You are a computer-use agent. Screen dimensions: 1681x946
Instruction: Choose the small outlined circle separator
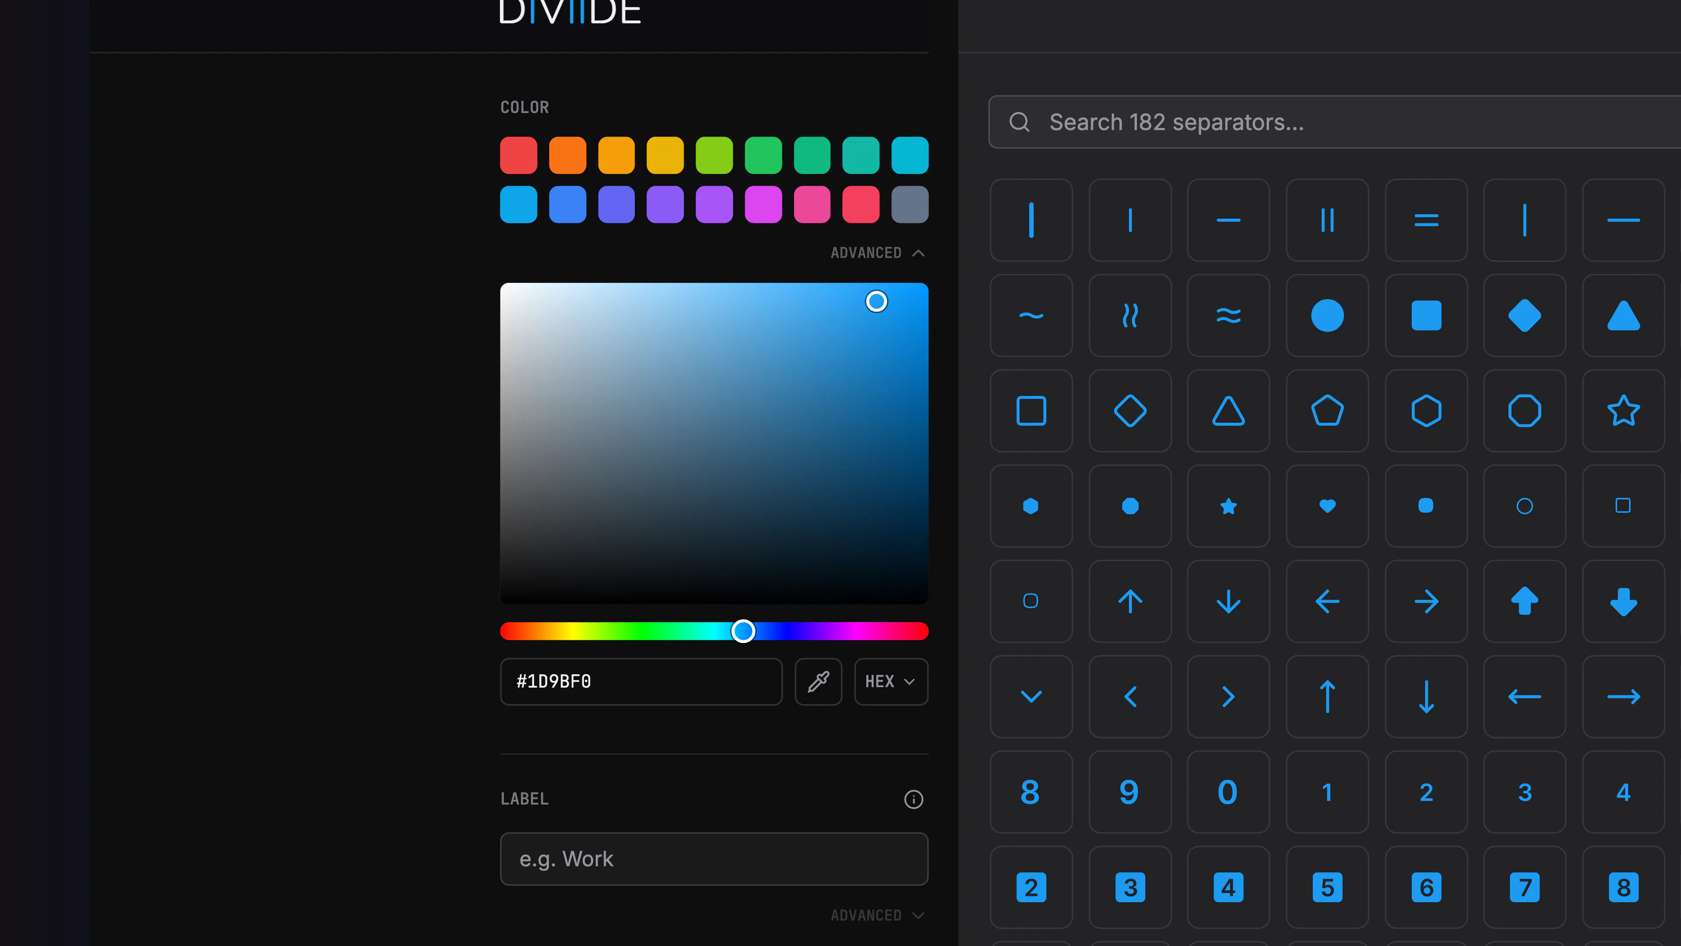(1524, 506)
